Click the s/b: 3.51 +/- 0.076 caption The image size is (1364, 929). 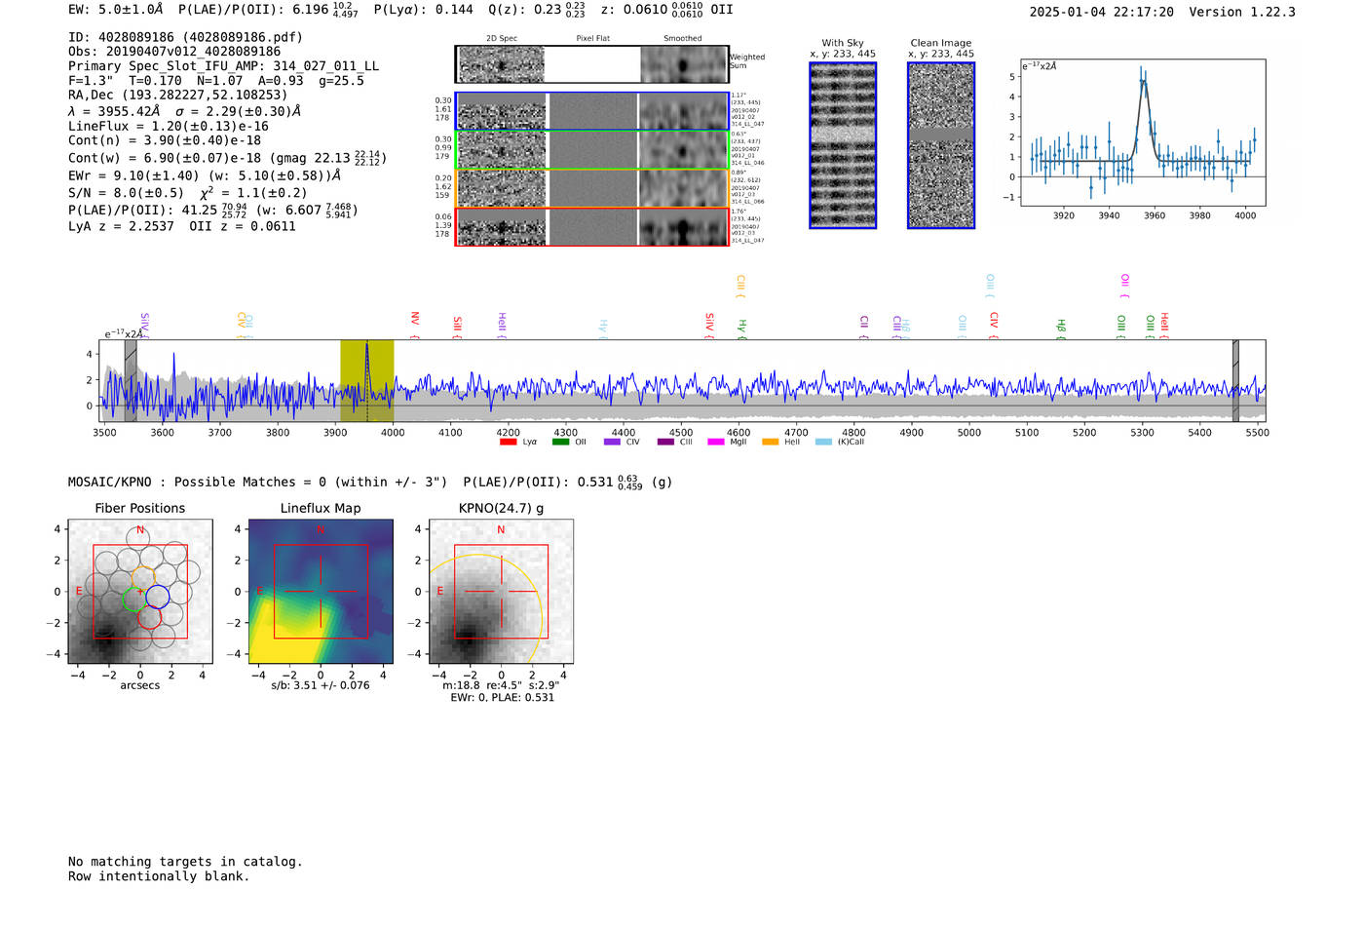[x=321, y=685]
